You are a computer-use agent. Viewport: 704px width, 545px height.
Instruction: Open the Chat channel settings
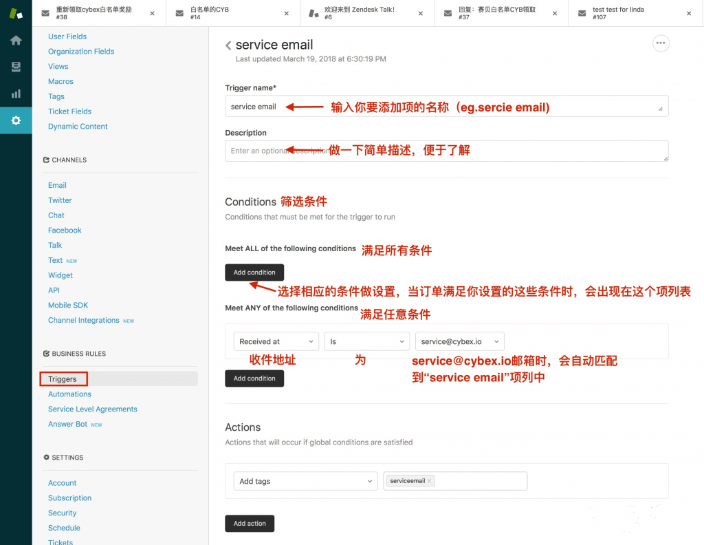[56, 215]
